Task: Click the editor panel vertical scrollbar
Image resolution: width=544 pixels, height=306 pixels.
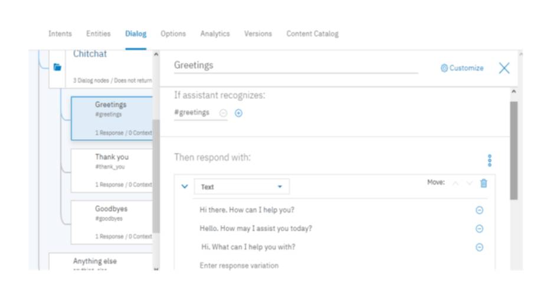Action: tap(513, 150)
